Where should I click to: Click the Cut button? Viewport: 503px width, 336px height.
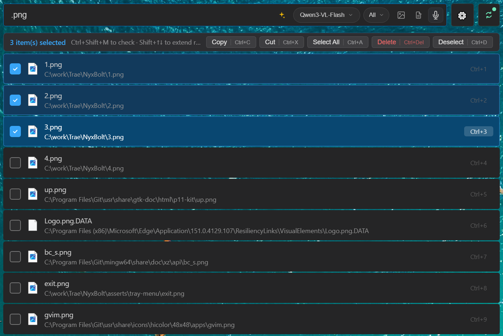tap(282, 42)
